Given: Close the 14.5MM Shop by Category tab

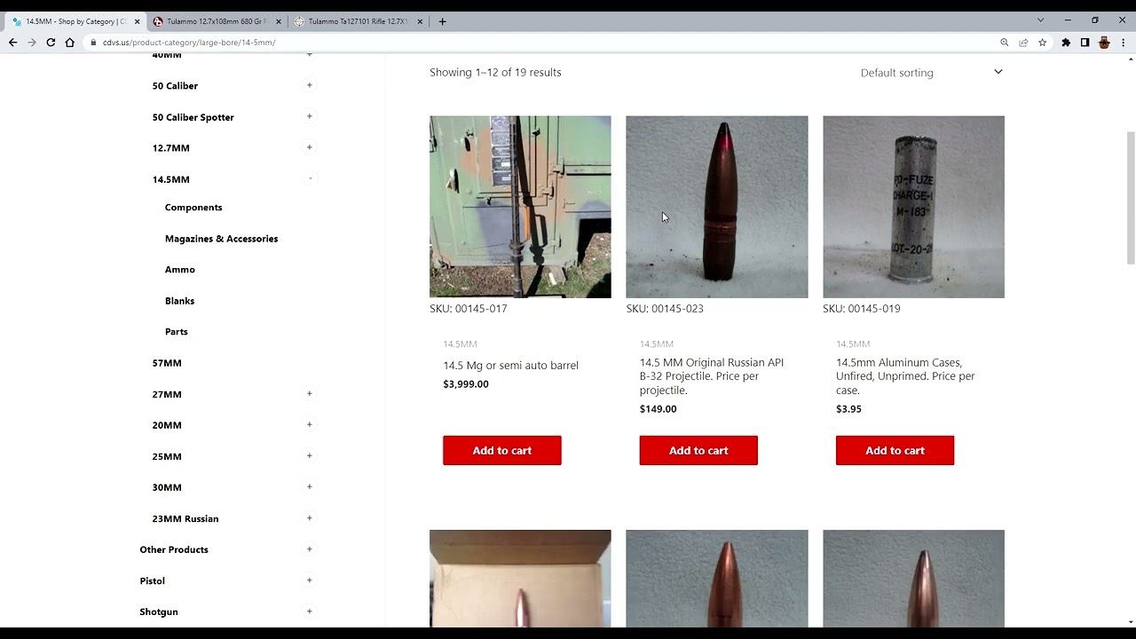Looking at the screenshot, I should (x=137, y=21).
